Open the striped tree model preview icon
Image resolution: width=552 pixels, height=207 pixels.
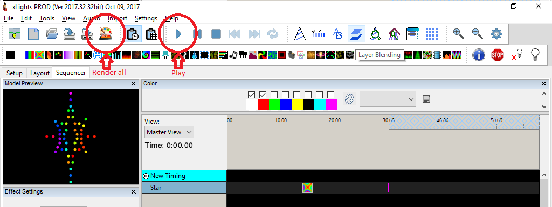(300, 34)
